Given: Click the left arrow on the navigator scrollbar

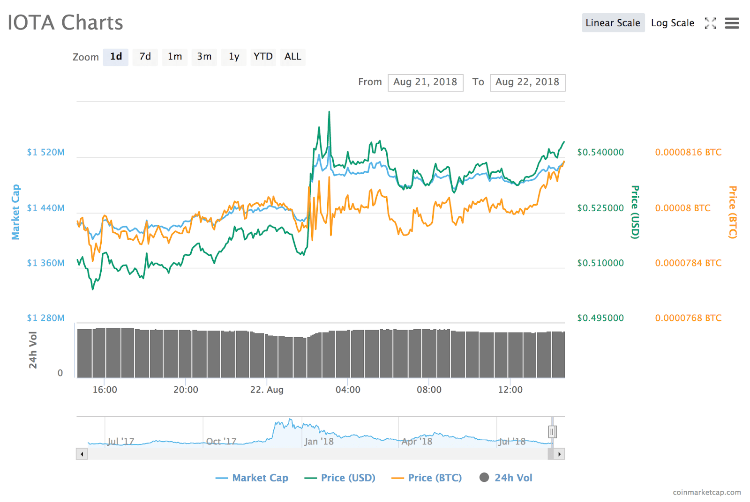Looking at the screenshot, I should pos(81,454).
